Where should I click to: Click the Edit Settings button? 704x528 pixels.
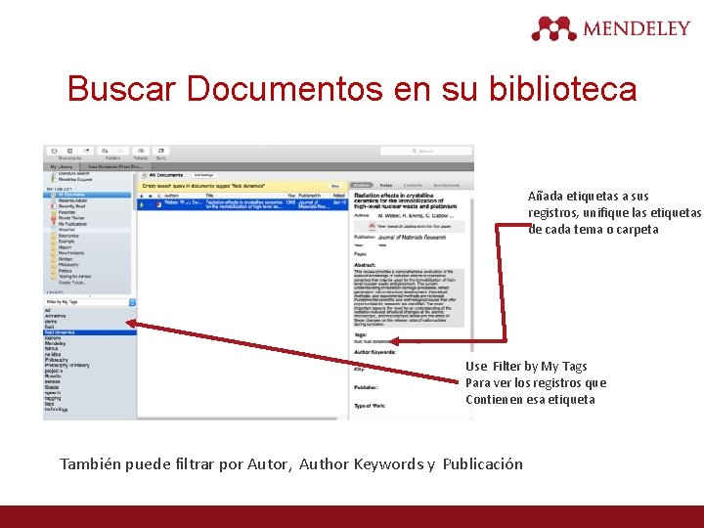pos(203,175)
